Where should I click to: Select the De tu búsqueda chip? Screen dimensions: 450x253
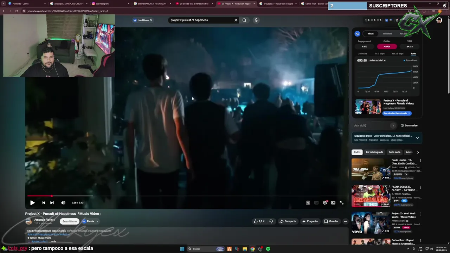(x=374, y=152)
